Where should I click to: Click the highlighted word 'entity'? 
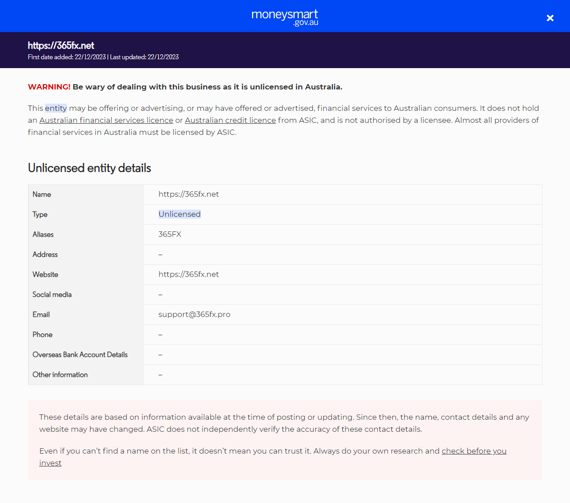[56, 108]
